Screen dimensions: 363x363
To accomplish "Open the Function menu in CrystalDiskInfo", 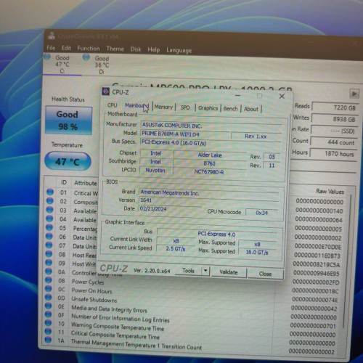I will click(x=89, y=49).
